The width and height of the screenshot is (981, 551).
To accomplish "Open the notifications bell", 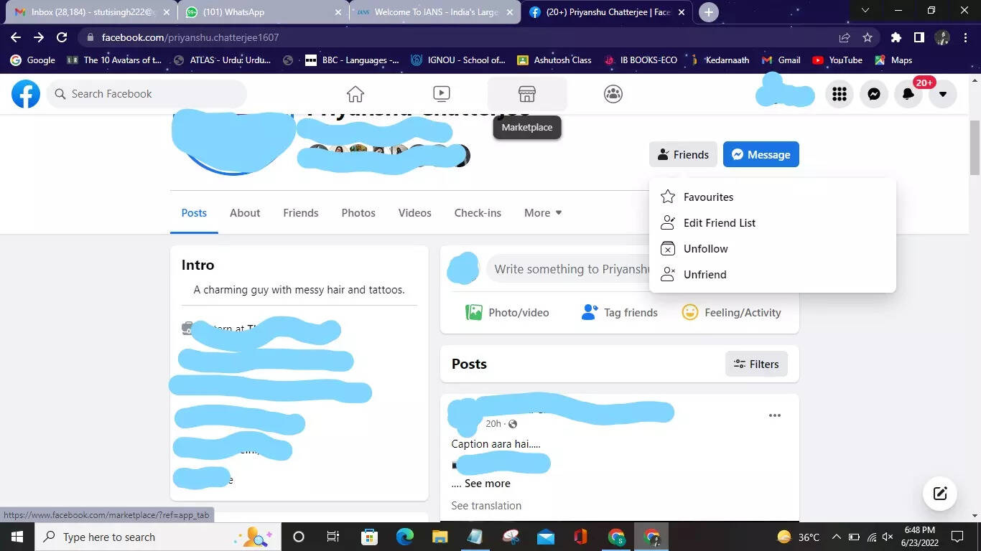I will tap(908, 94).
